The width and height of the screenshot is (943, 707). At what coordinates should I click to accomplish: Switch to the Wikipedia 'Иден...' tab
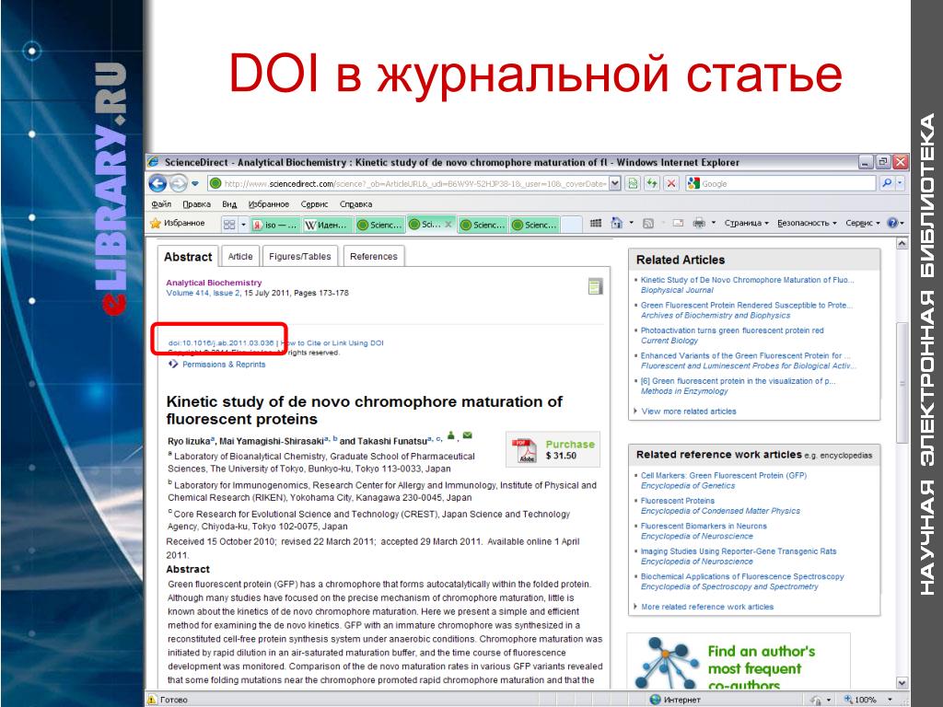[327, 225]
